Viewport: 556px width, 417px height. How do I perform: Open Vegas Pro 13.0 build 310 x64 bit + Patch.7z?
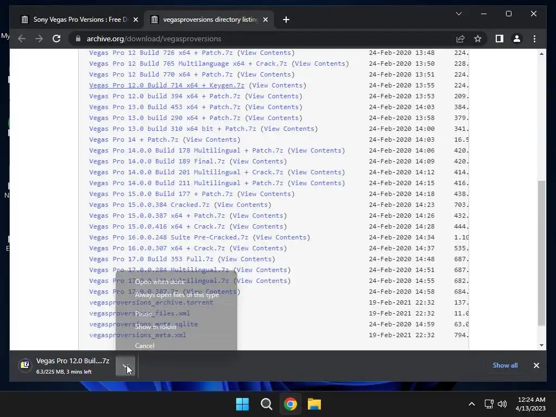click(x=172, y=129)
